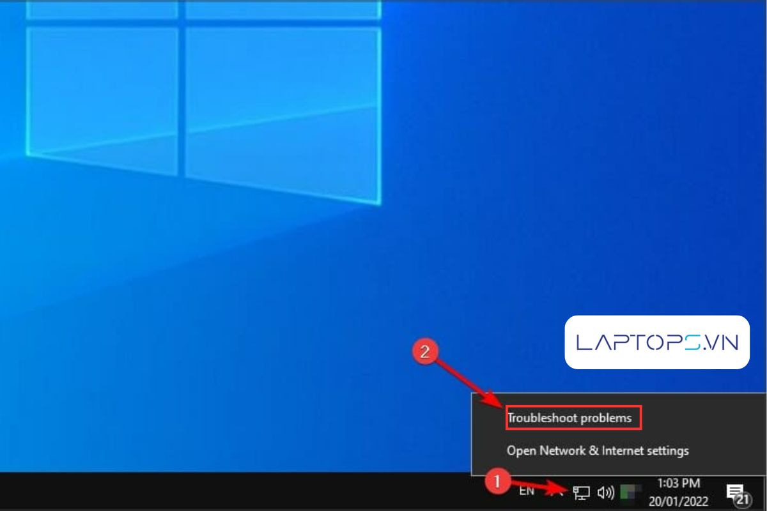This screenshot has width=767, height=511.
Task: Choose Open Network & Internet settings
Action: pyautogui.click(x=598, y=450)
